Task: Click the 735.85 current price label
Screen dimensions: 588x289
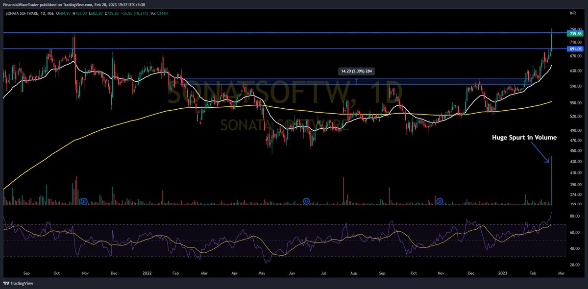Action: tap(574, 33)
